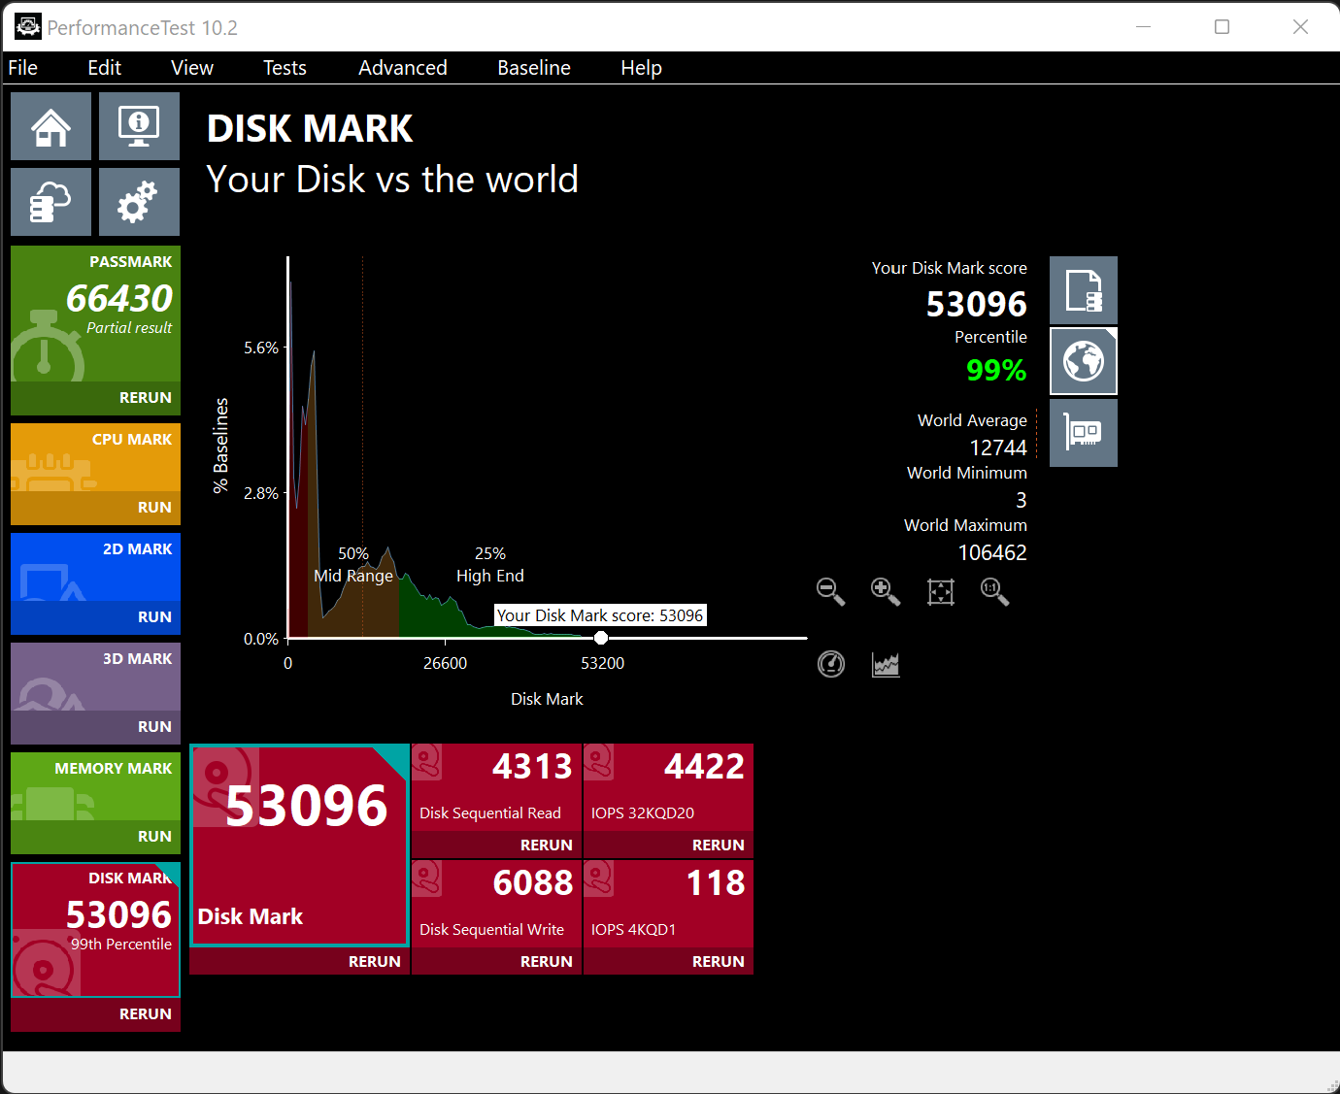
Task: Click the zoom out magnifier icon
Action: click(830, 591)
